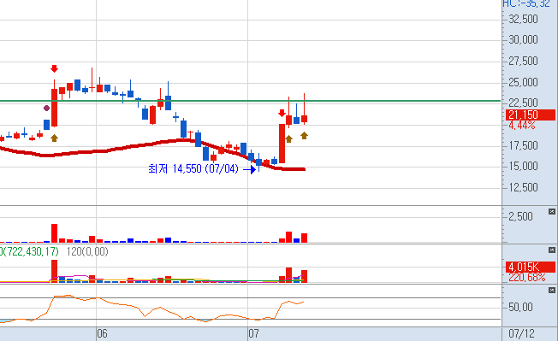Close the volume panel with its X button
Screen dimensions: 558x341
click(552, 212)
